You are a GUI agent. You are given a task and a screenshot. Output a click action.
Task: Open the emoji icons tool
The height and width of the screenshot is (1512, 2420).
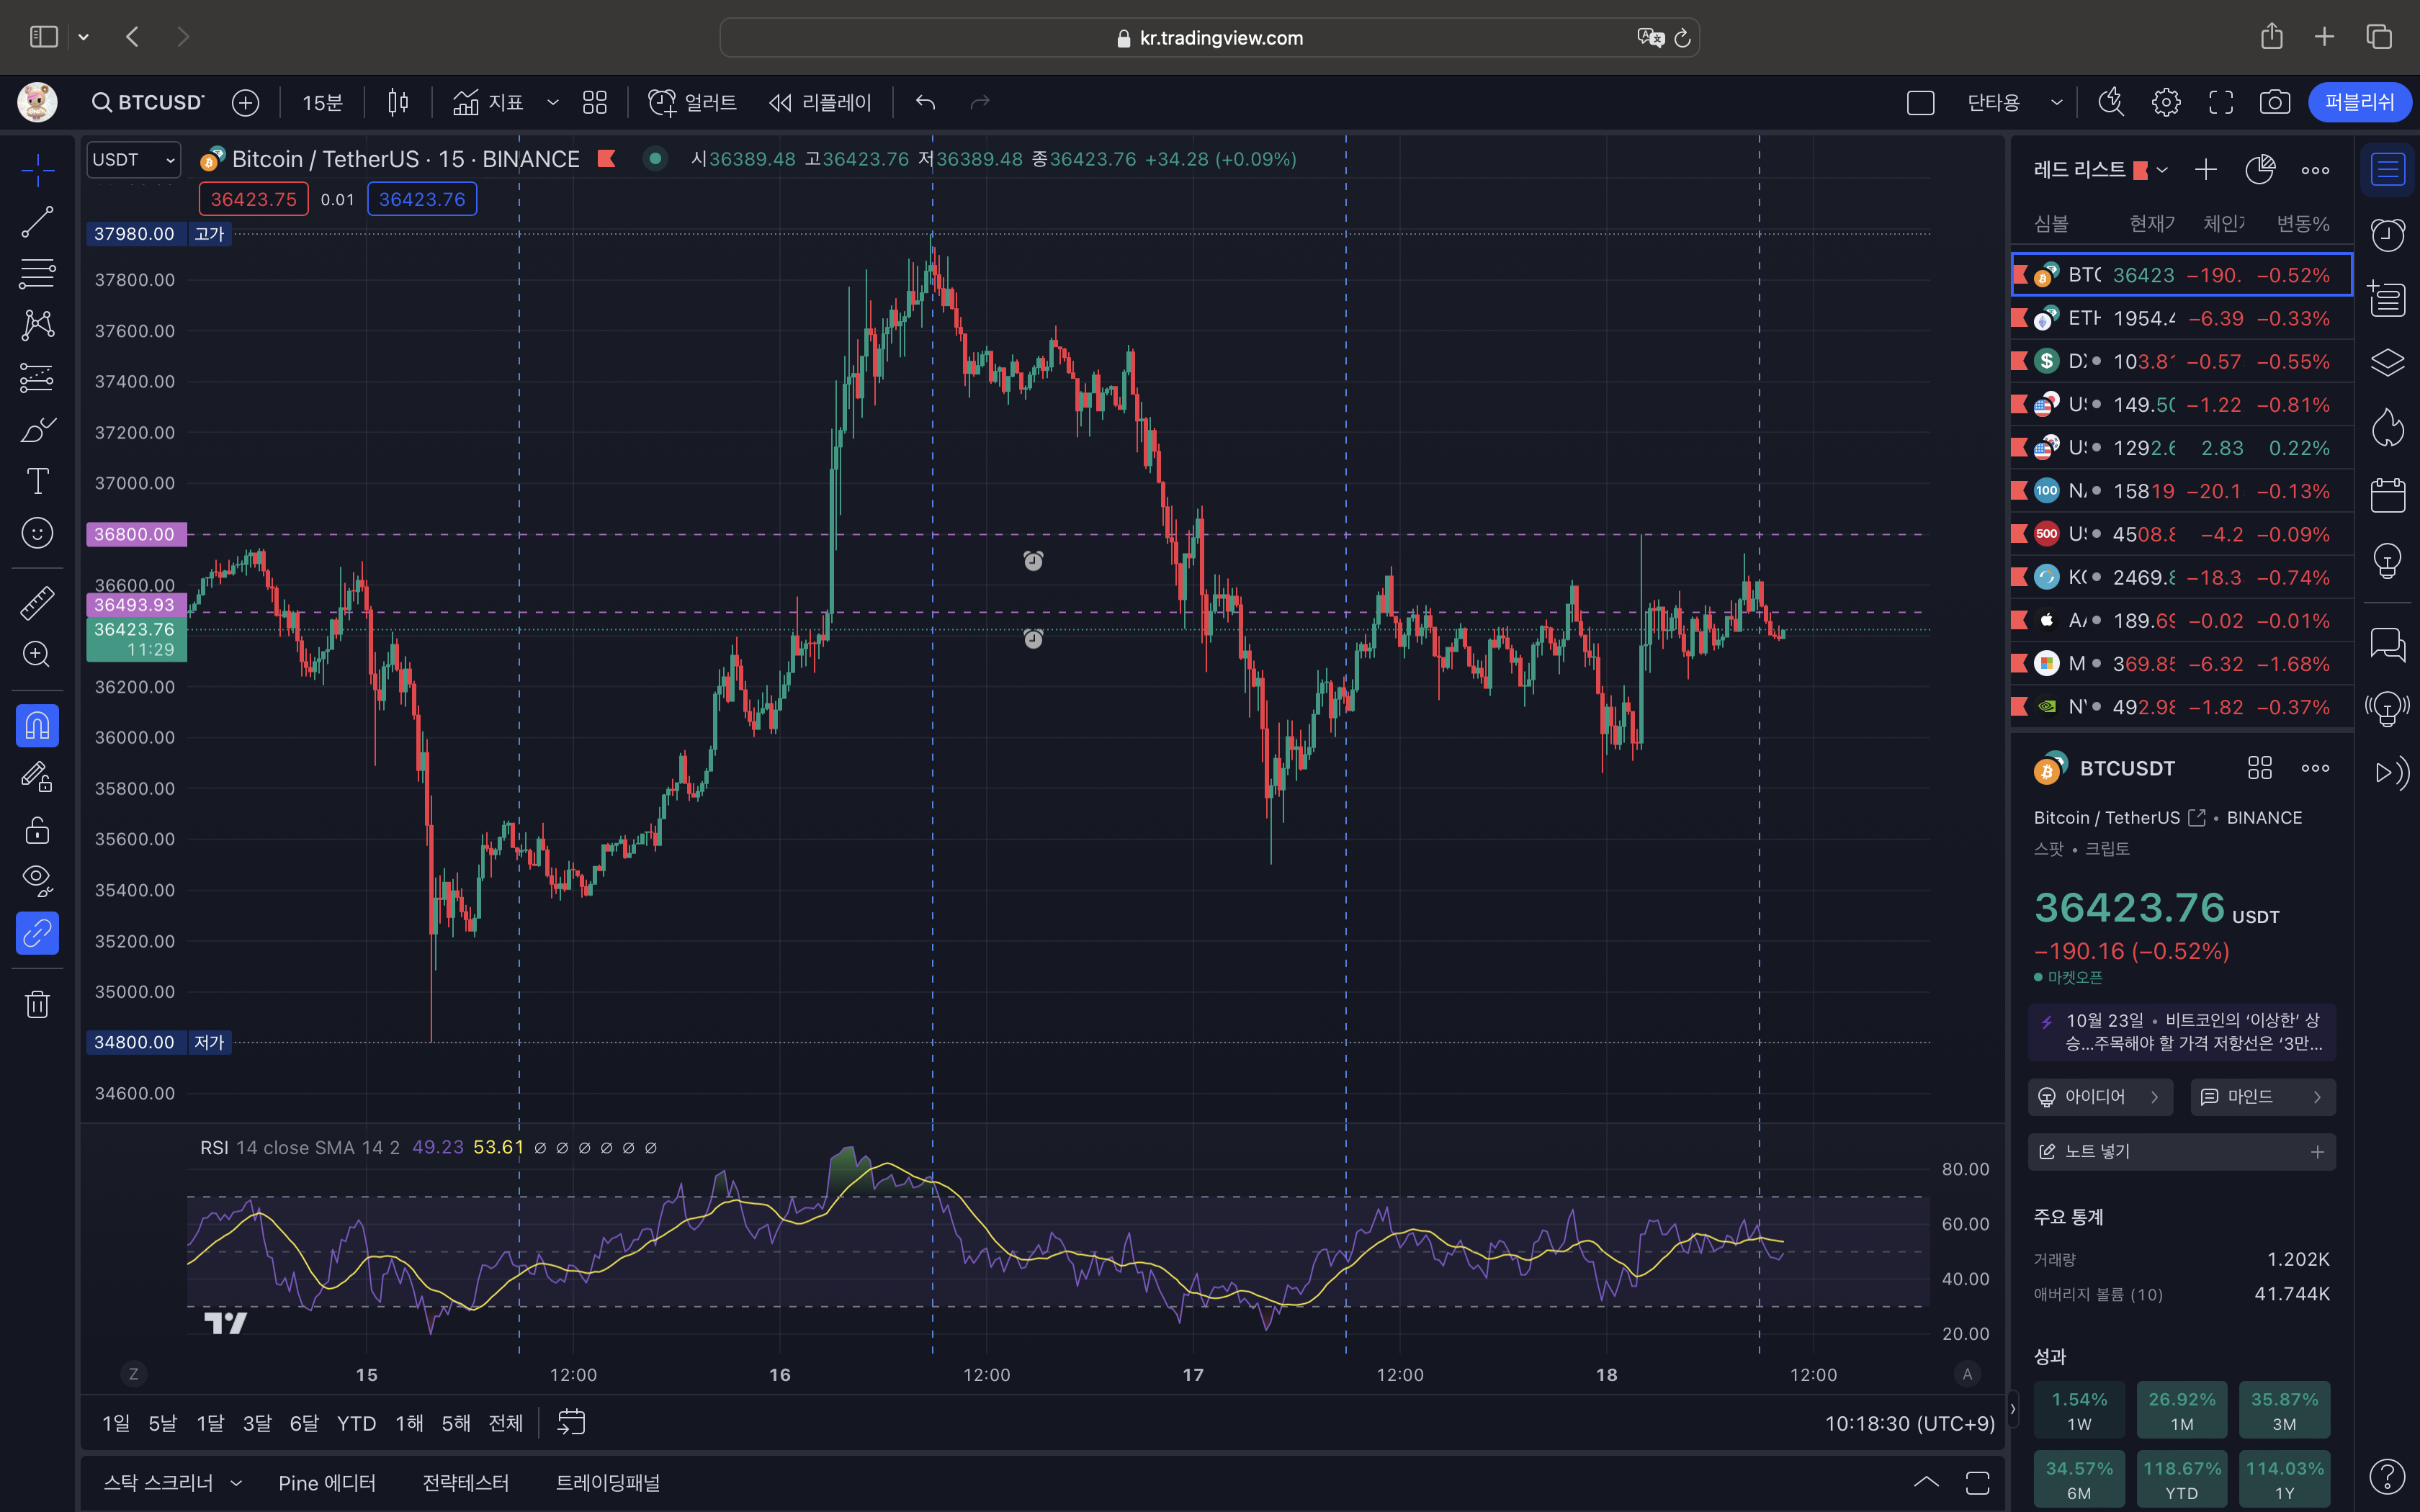37,533
